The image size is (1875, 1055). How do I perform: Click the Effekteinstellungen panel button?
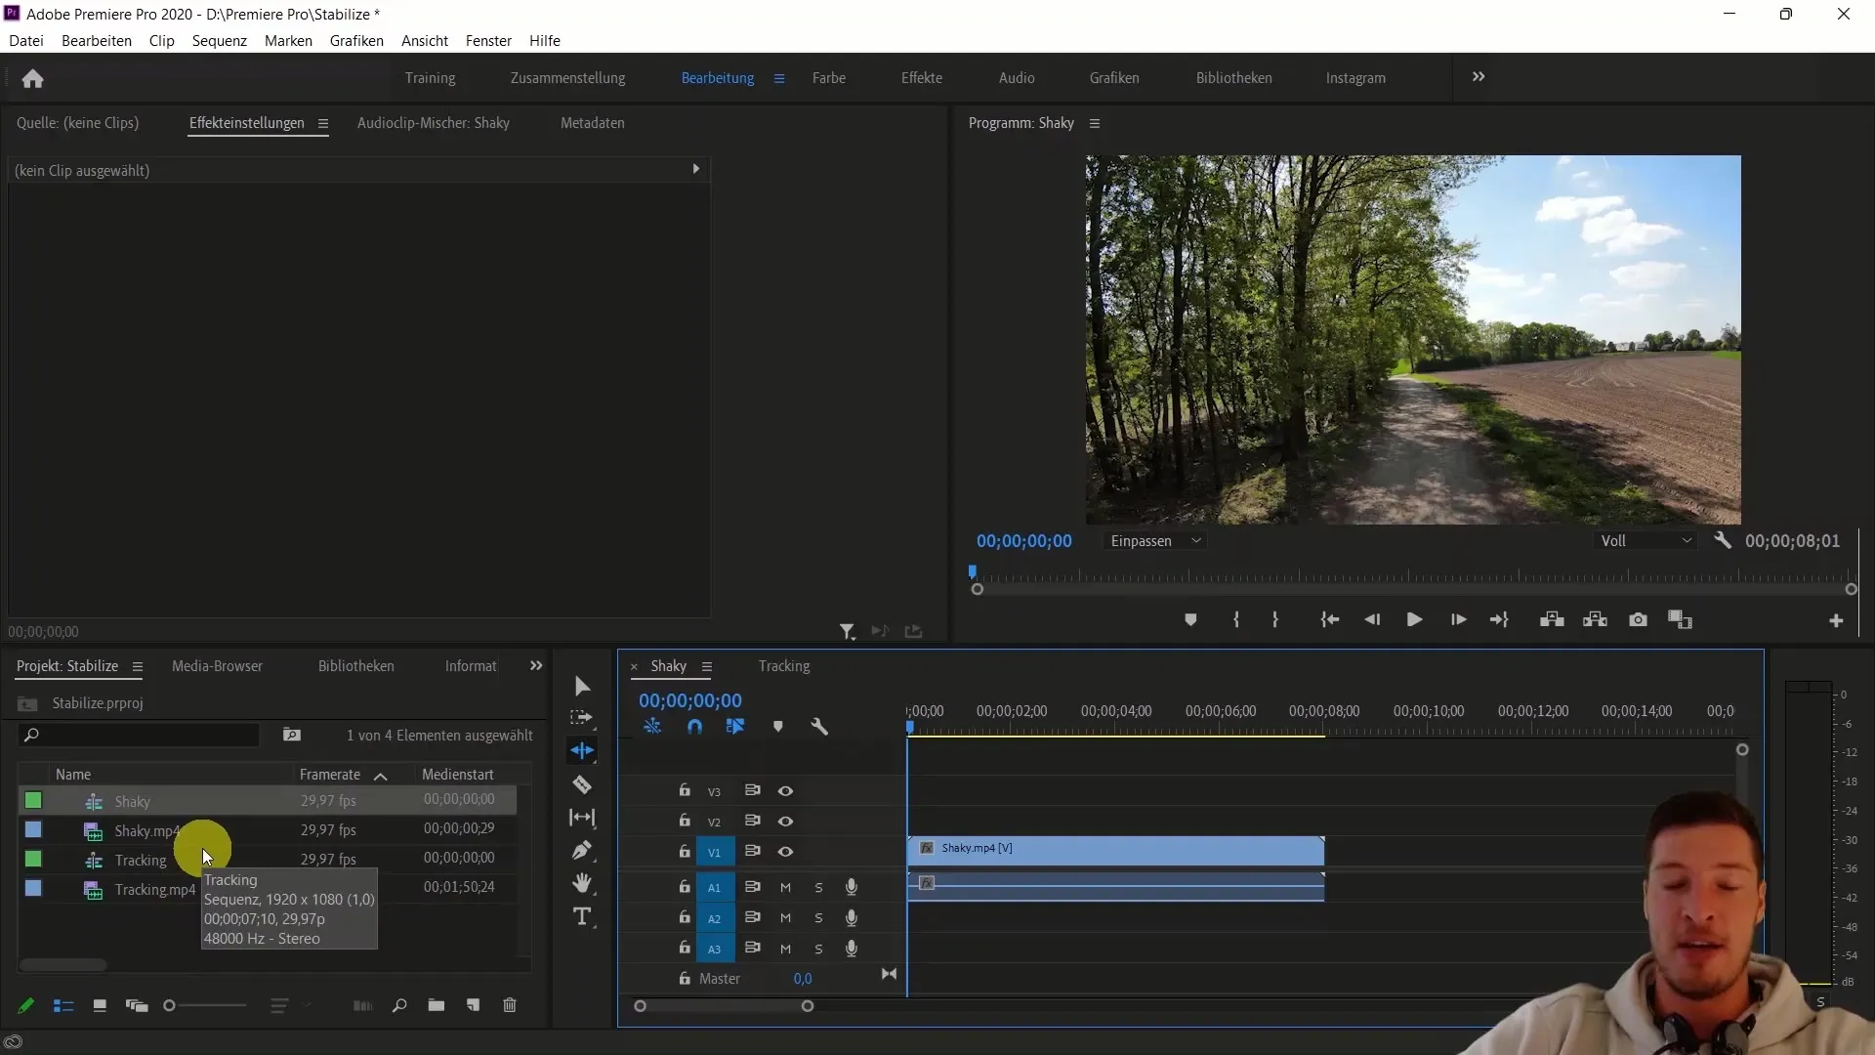(246, 121)
